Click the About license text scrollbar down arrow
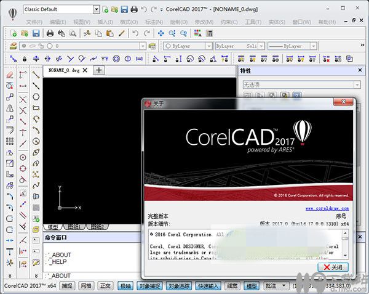Viewport: 369px width, 294px height. point(345,255)
